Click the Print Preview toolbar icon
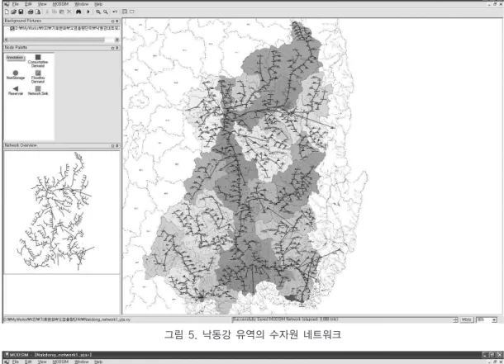Screen dimensions: 504x364 point(38,12)
